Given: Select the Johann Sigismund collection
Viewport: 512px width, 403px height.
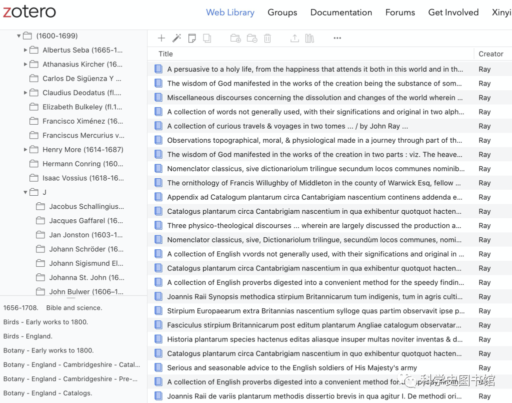Looking at the screenshot, I should 86,263.
